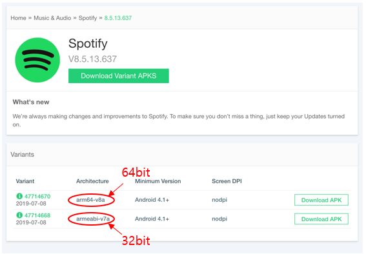Select the 8.5.13.637 version breadcrumb
The width and height of the screenshot is (366, 254).
click(x=118, y=18)
